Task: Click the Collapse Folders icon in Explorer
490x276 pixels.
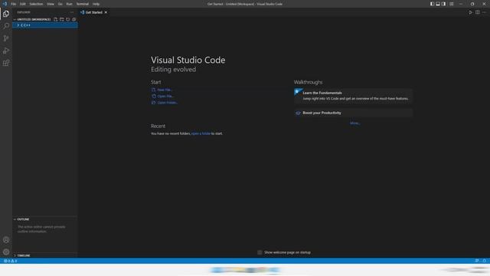Action: [x=74, y=19]
